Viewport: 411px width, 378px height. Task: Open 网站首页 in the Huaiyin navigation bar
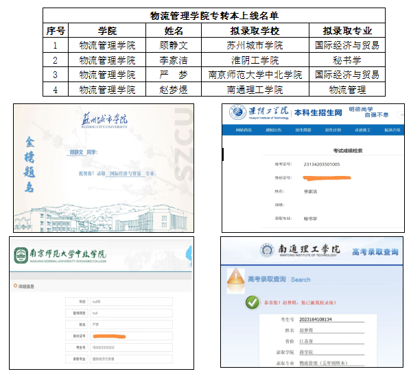[x=244, y=130]
